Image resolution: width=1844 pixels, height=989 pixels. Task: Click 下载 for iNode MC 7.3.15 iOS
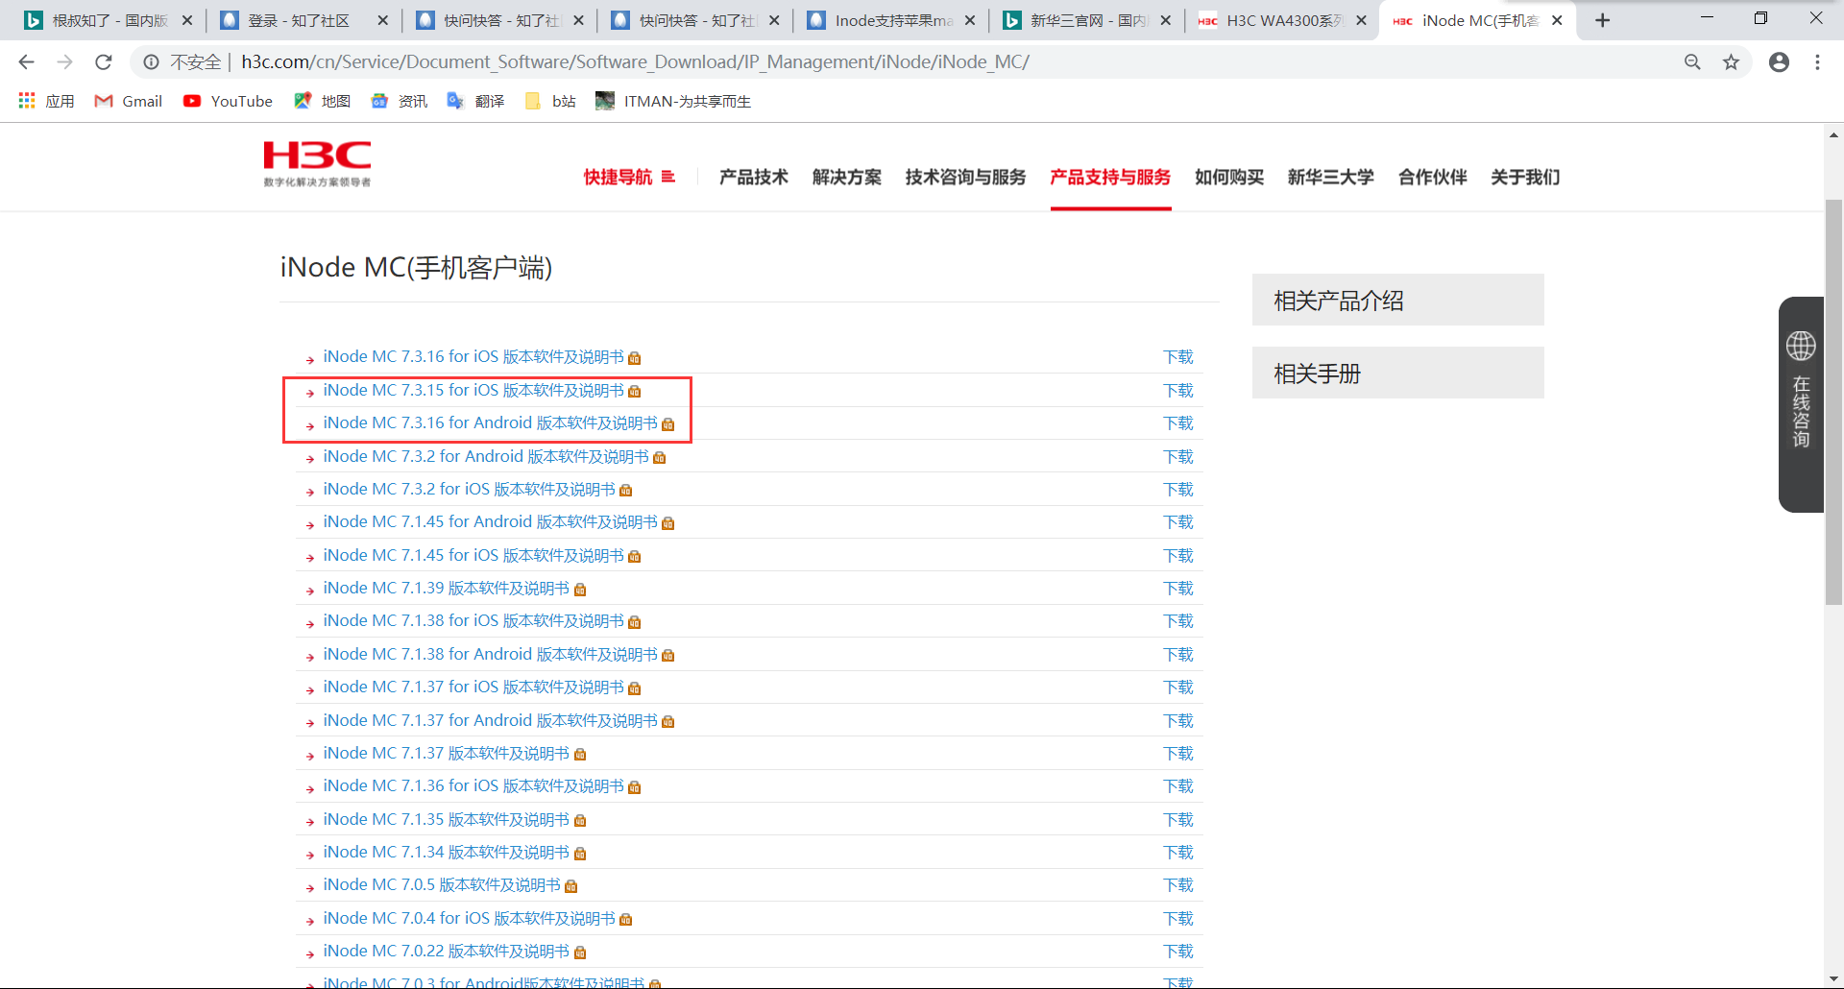[1178, 391]
